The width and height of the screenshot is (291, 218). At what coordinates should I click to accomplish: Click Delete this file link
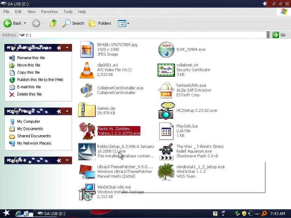(29, 94)
